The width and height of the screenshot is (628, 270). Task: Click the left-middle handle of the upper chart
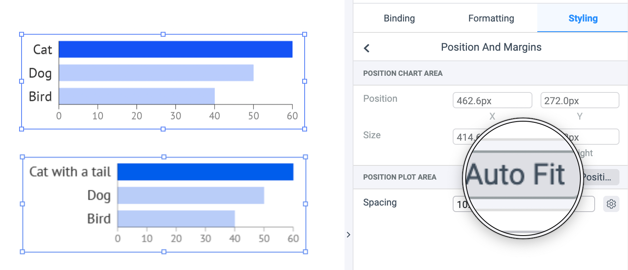pos(22,81)
